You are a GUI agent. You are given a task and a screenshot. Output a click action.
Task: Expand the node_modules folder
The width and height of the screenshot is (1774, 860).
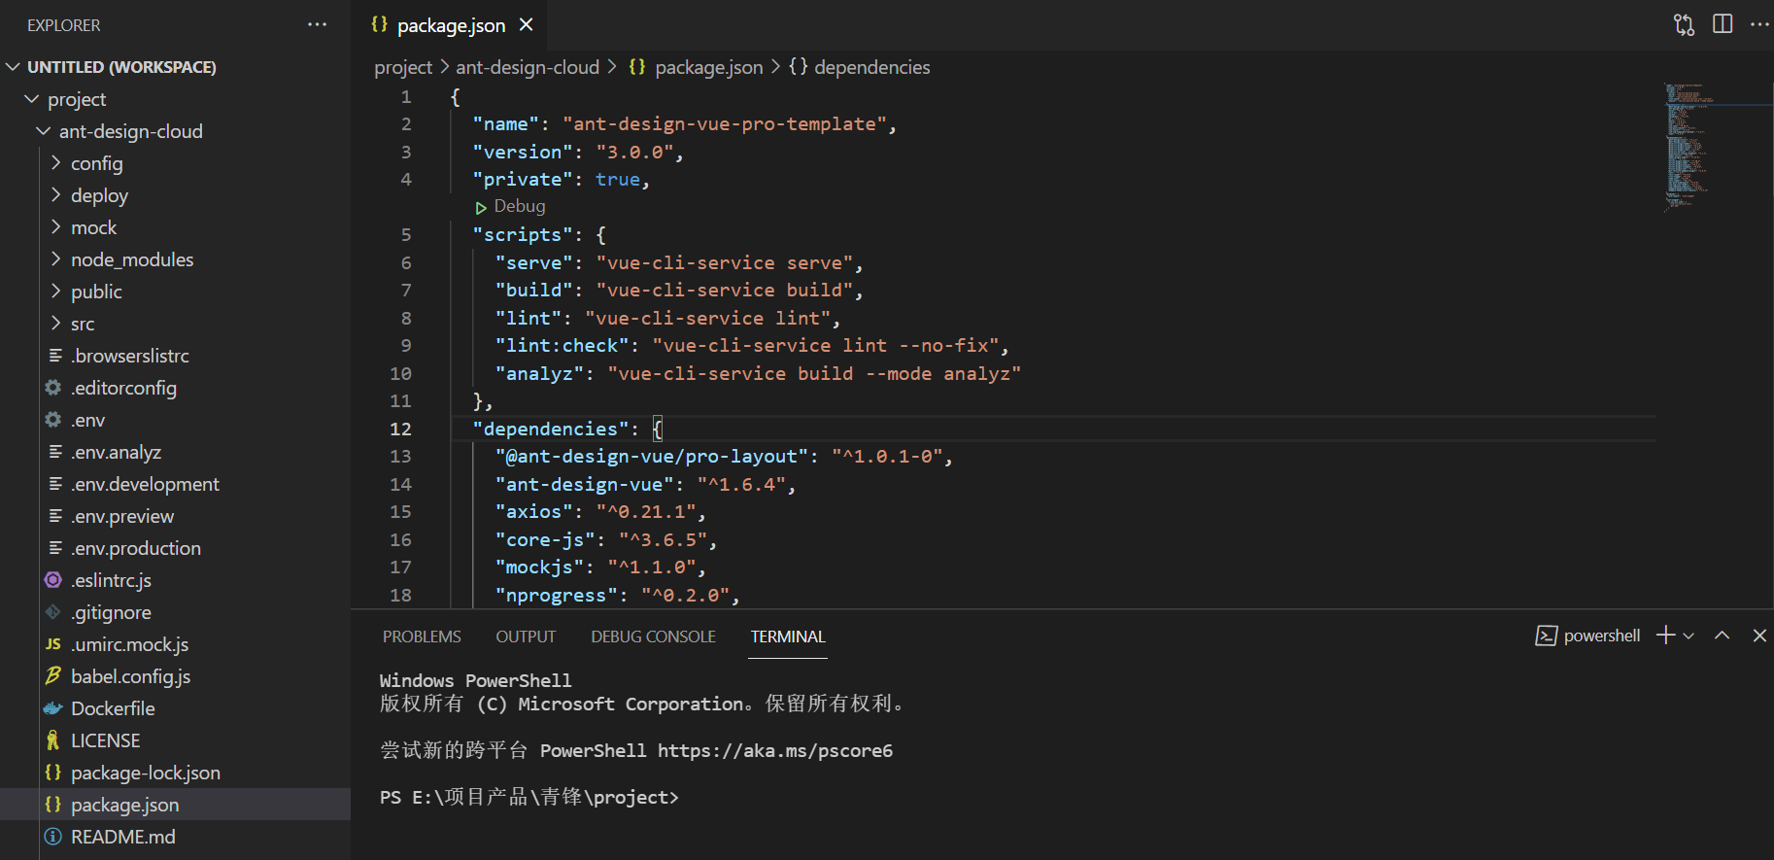tap(55, 259)
